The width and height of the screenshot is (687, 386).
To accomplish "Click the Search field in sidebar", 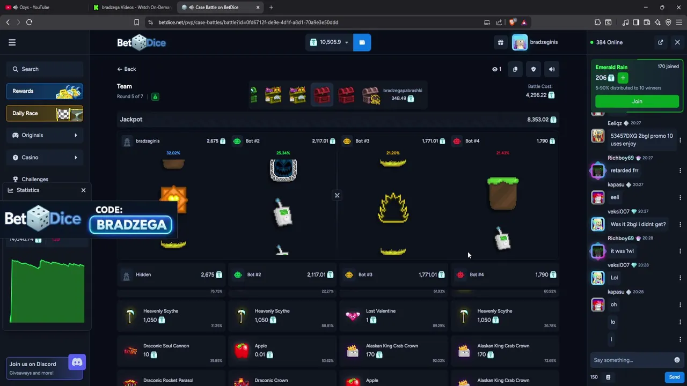I will [x=45, y=69].
